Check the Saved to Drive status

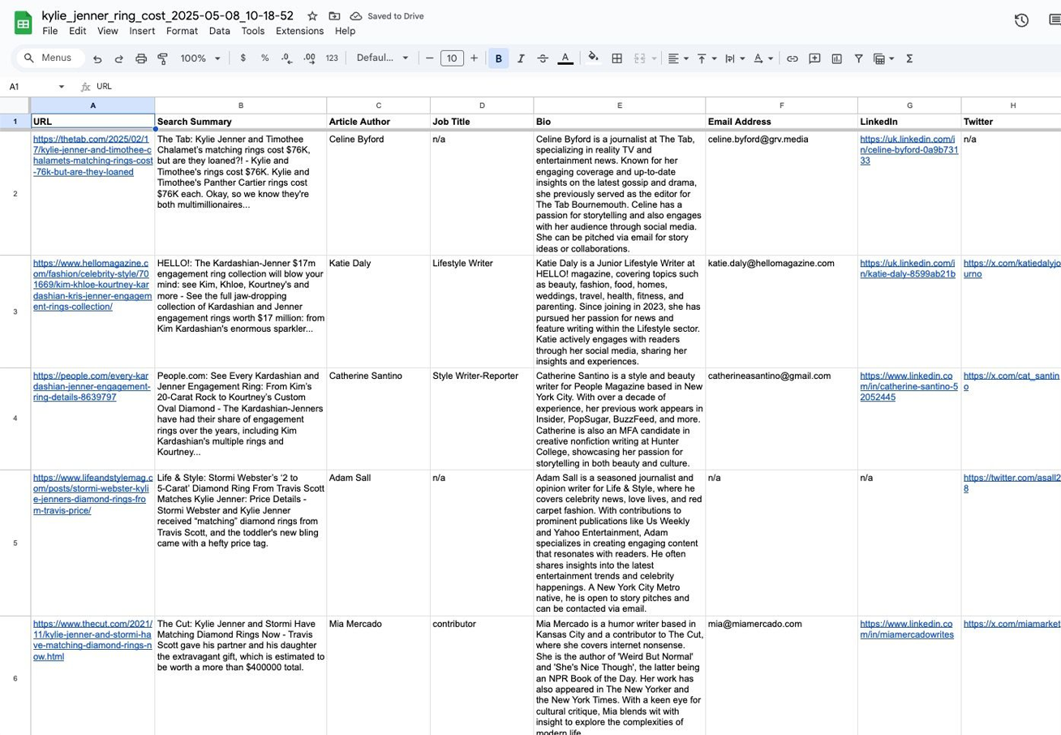[x=387, y=16]
